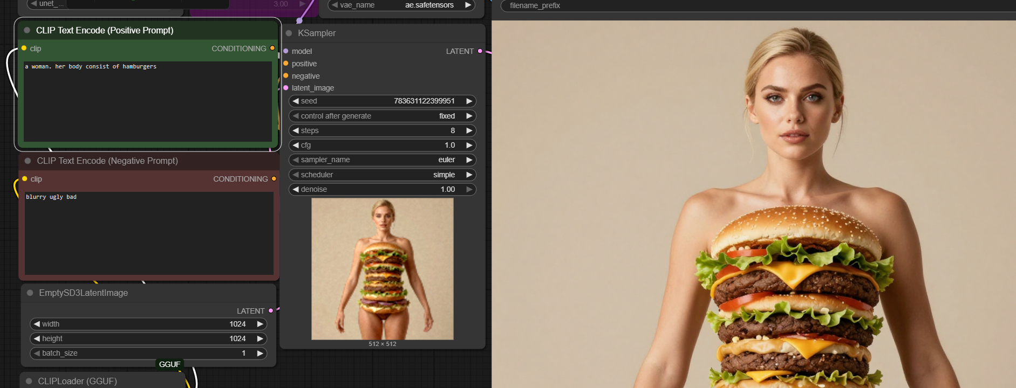The width and height of the screenshot is (1016, 388).
Task: Collapse the KSampler node using its title dot
Action: tap(289, 33)
